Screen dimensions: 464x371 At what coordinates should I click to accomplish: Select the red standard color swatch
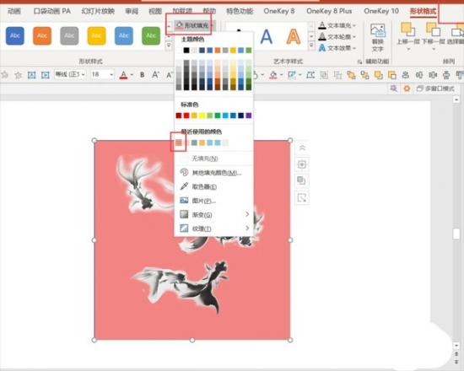186,116
